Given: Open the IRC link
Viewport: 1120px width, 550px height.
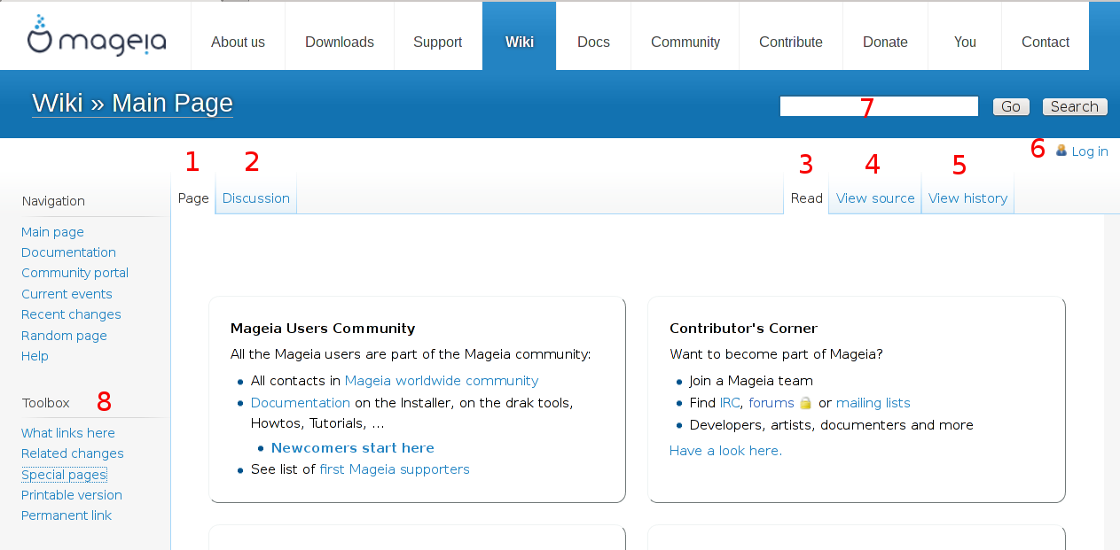Looking at the screenshot, I should [730, 403].
